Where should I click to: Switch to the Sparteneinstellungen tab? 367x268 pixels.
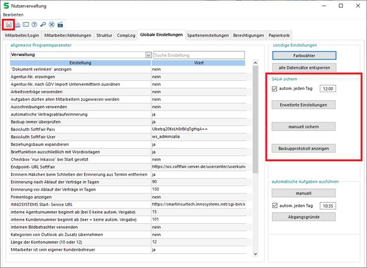209,35
